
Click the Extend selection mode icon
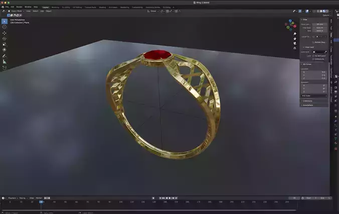click(12, 16)
